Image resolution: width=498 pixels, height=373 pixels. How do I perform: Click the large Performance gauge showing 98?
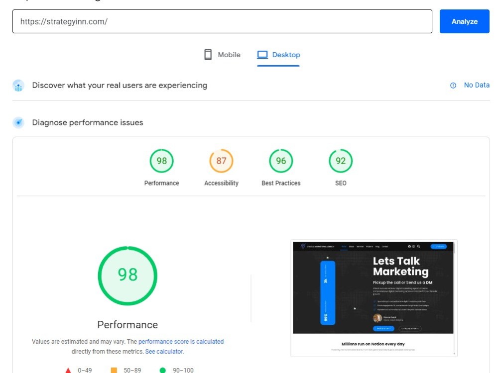click(x=127, y=276)
